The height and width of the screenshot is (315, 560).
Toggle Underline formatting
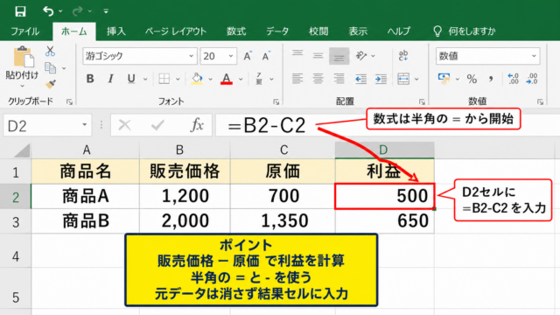tap(131, 79)
